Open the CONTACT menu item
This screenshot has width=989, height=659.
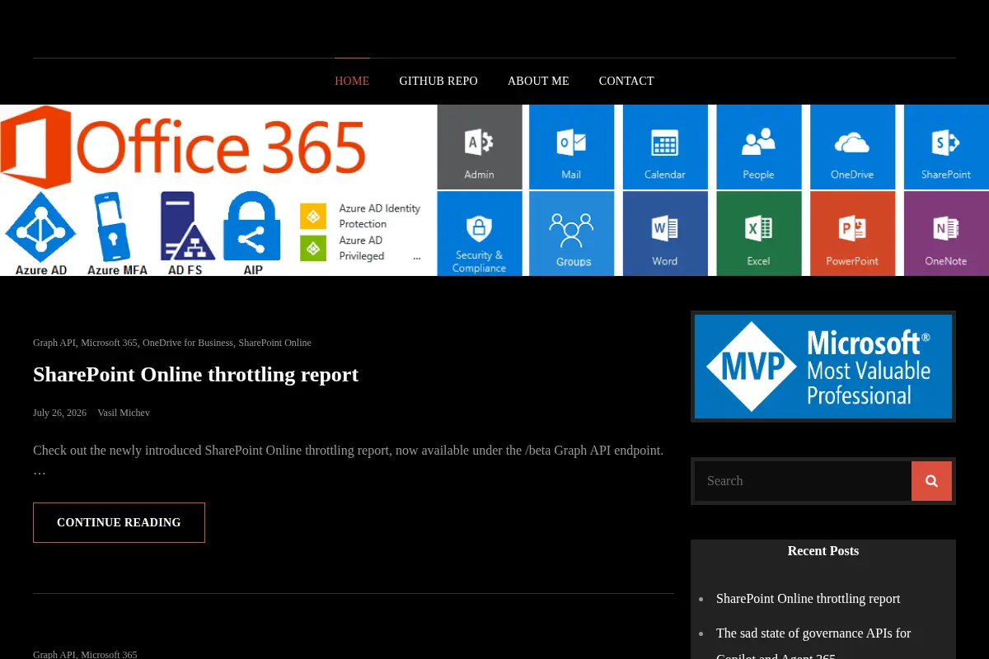[x=626, y=81]
